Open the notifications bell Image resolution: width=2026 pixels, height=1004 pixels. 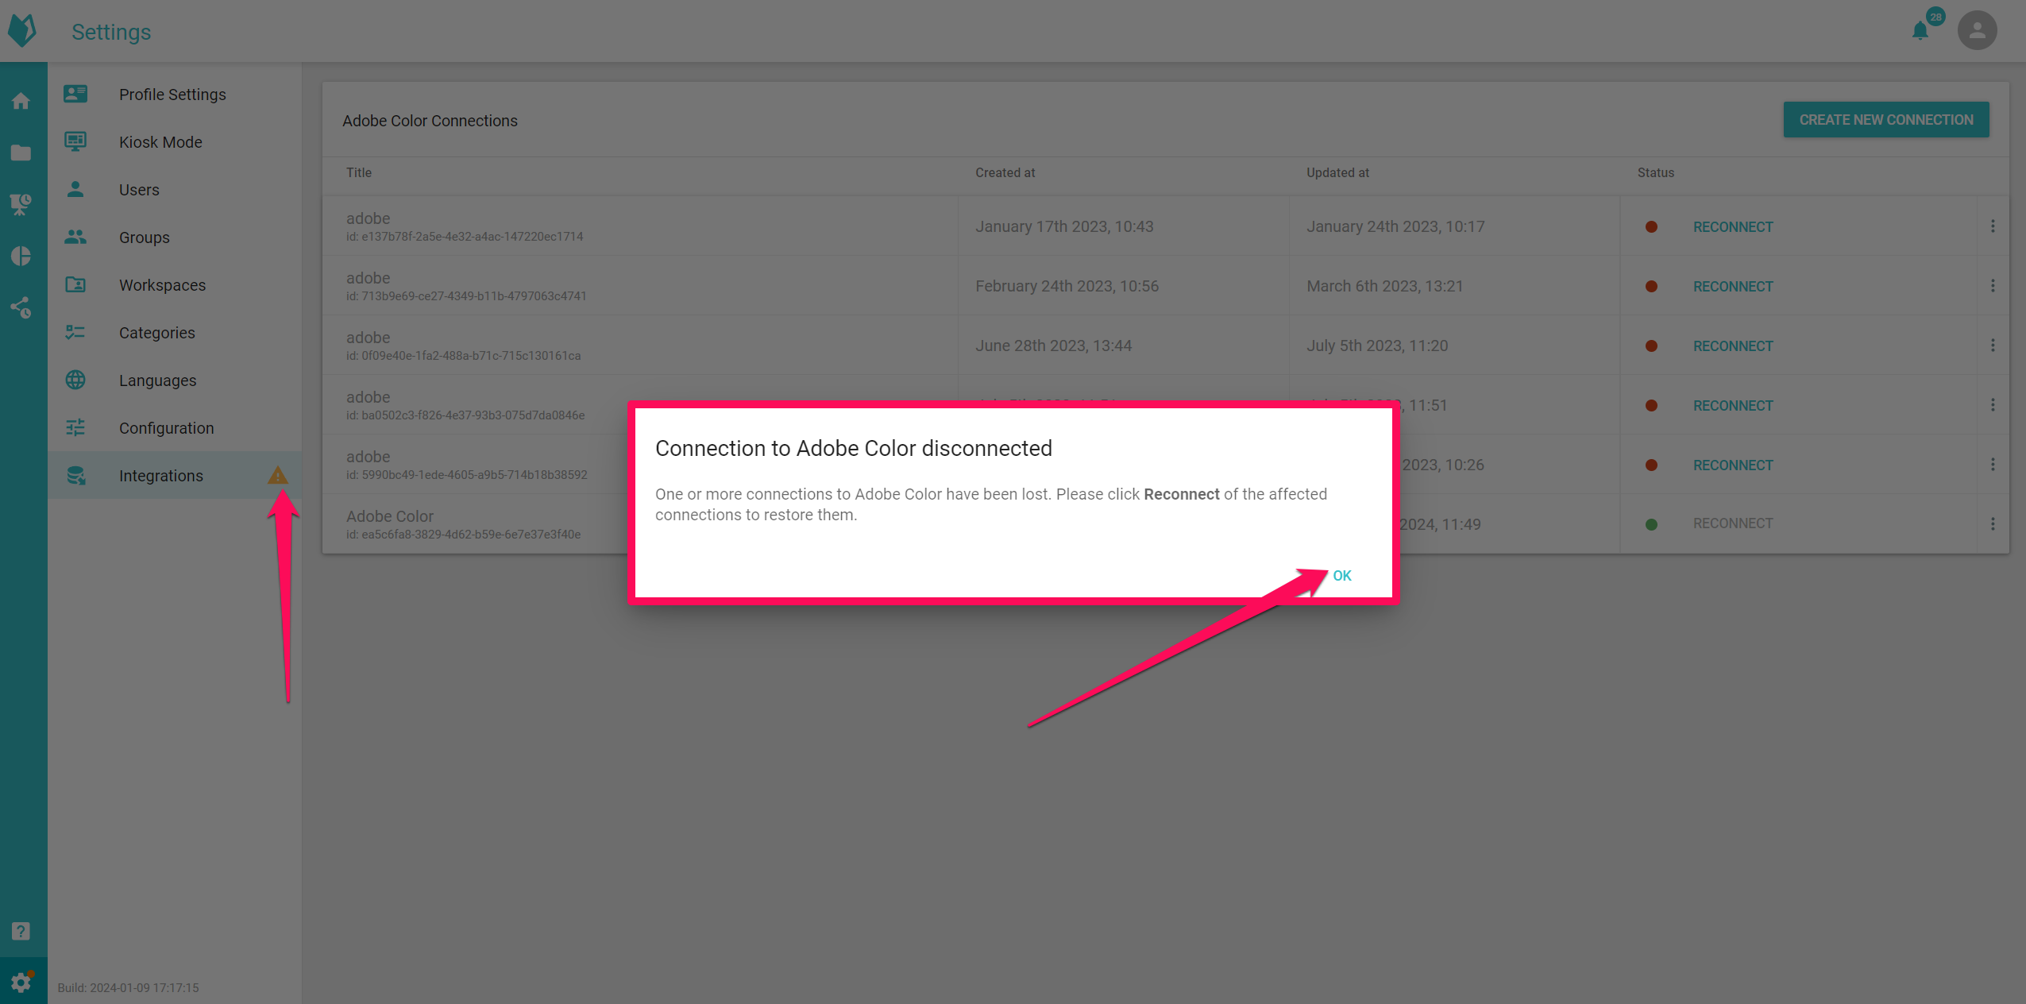click(1920, 31)
